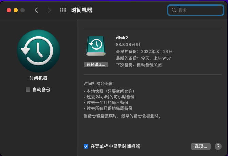Focus the 搜索 search field
Image resolution: width=228 pixels, height=156 pixels.
point(196,10)
